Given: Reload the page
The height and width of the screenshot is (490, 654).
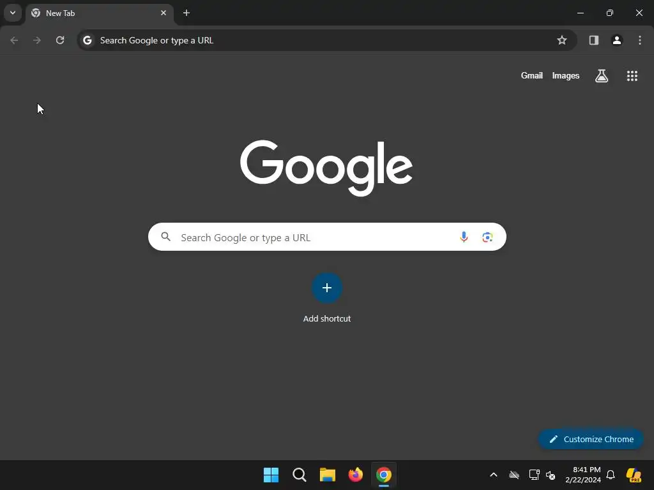Looking at the screenshot, I should point(60,40).
